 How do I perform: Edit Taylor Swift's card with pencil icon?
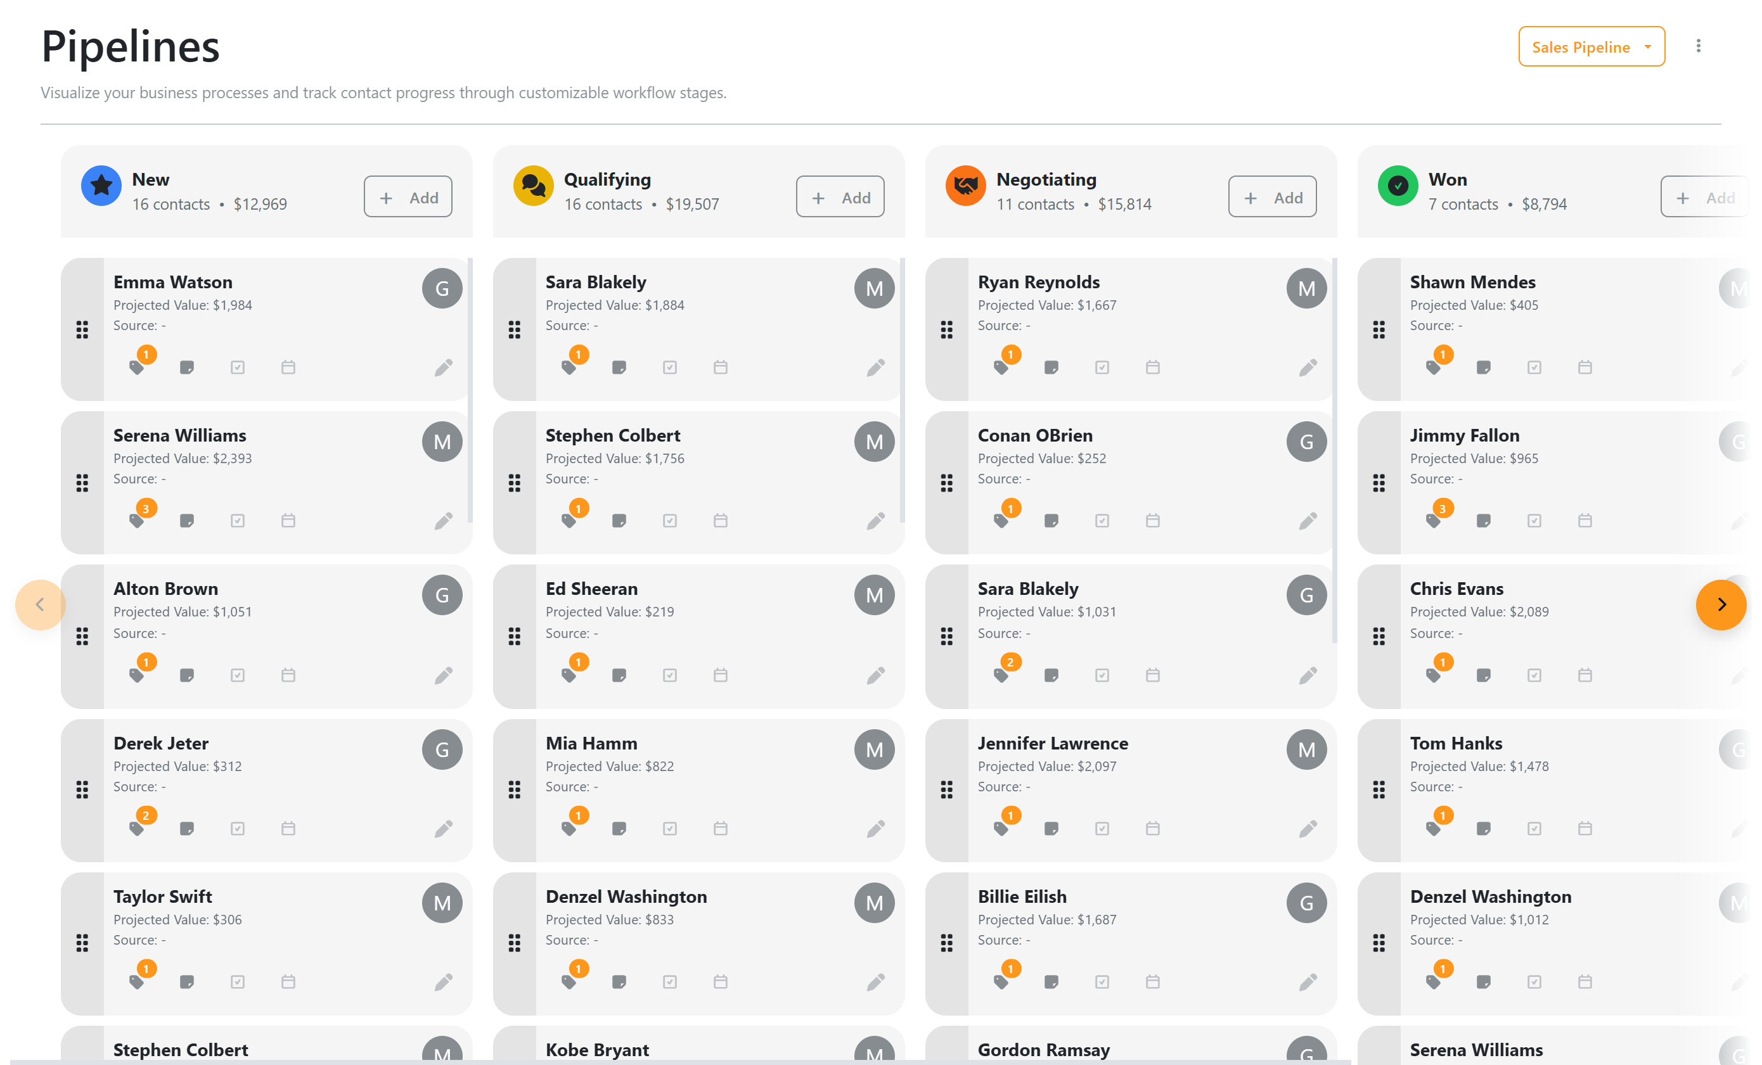[444, 981]
